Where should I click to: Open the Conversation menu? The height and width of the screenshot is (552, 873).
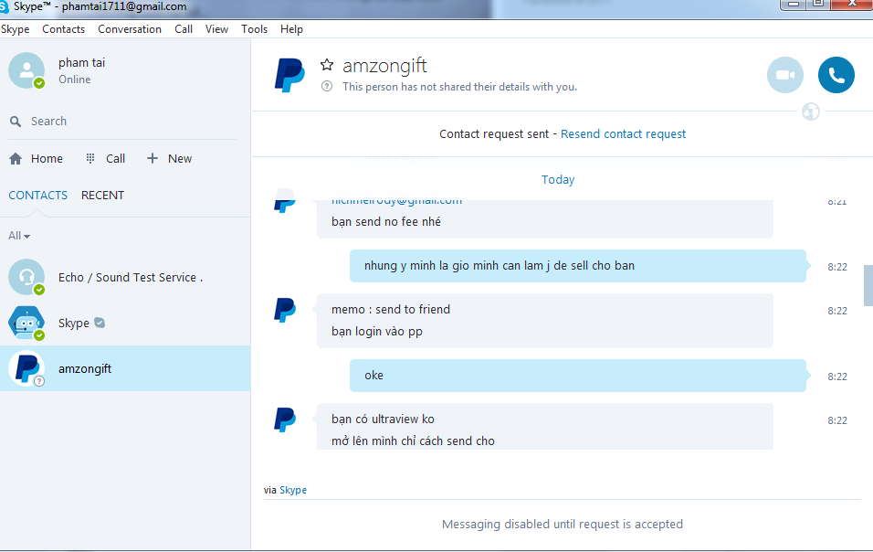[x=130, y=29]
